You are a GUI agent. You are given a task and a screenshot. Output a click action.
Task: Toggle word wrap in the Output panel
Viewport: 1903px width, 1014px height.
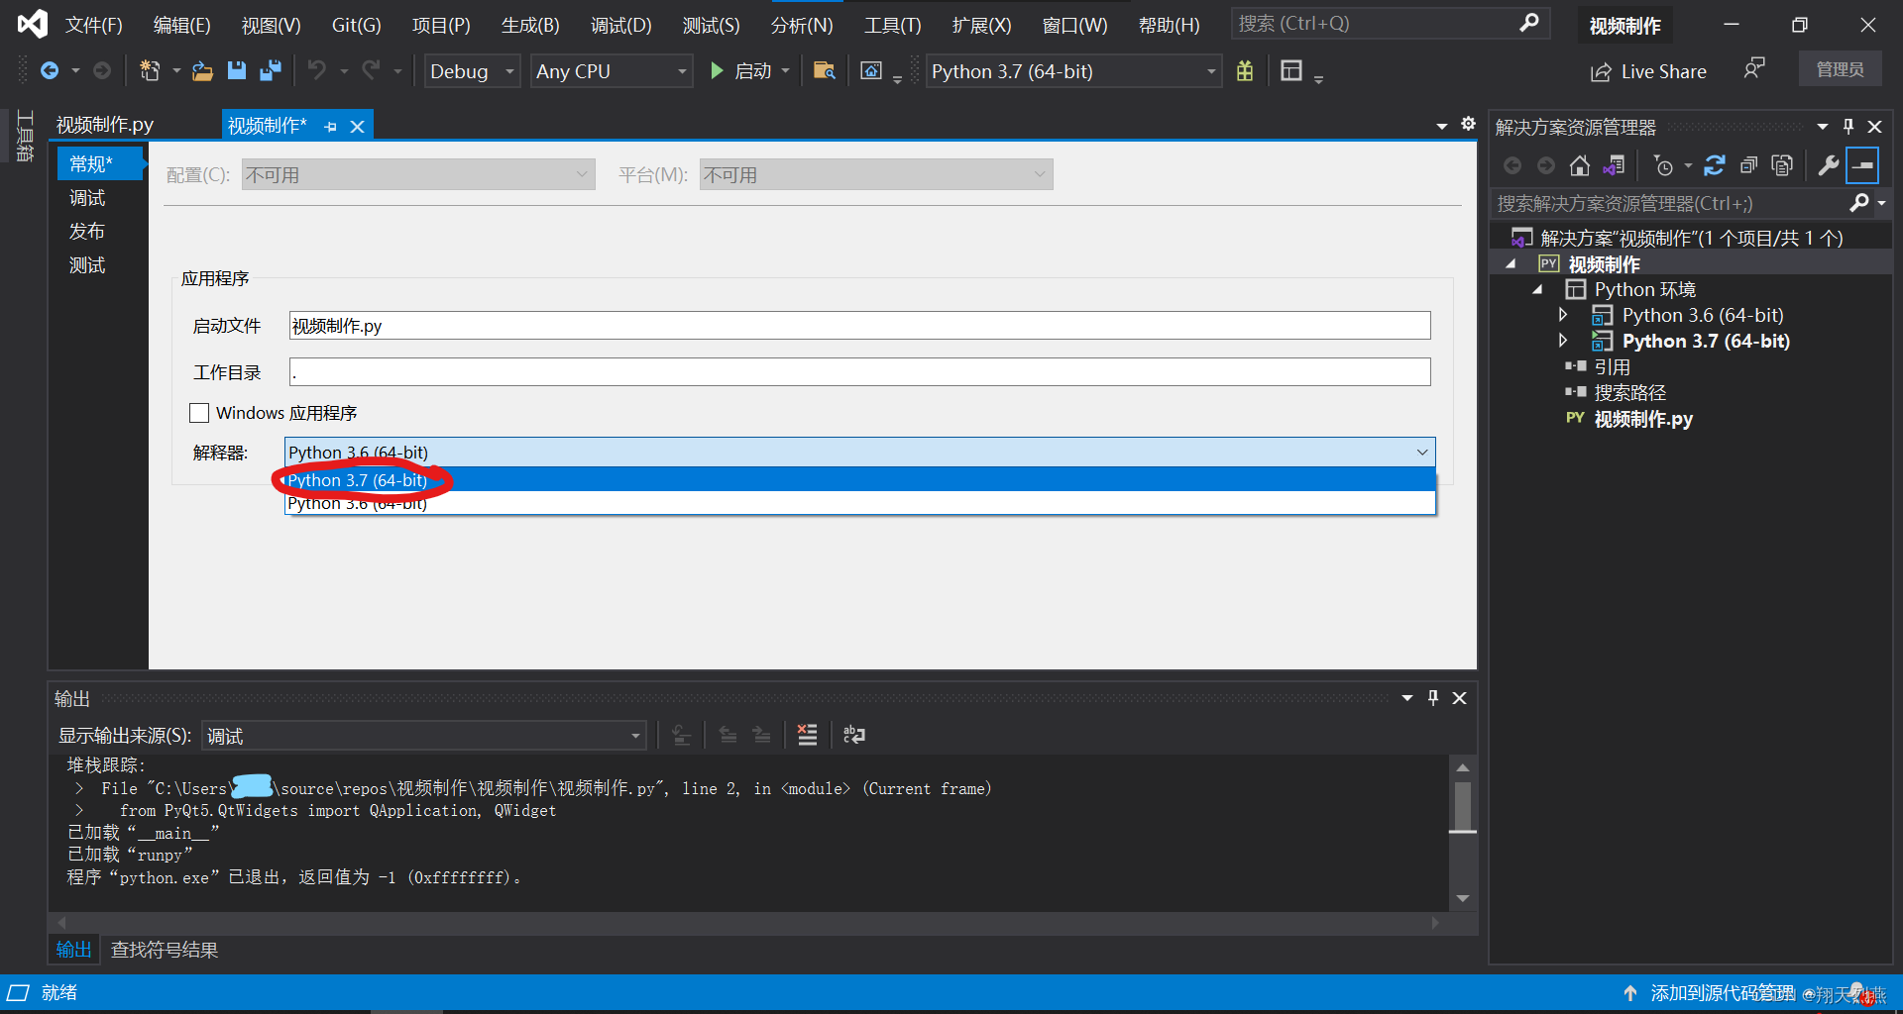tap(853, 735)
